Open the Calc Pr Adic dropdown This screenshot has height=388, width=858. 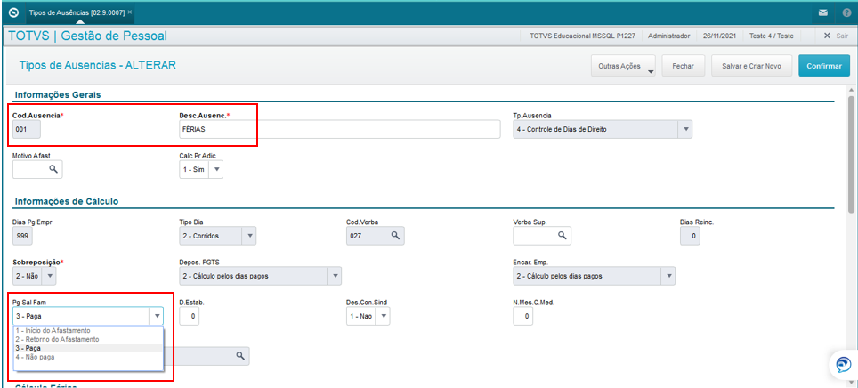point(216,170)
